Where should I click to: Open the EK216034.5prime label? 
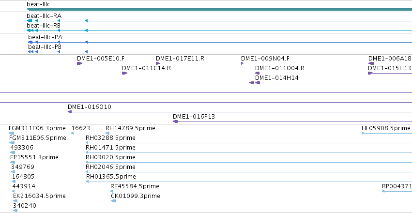point(39,196)
